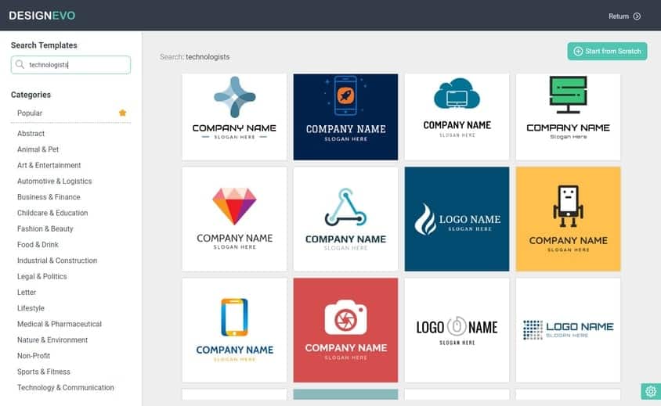Choose the blue and orange smartphone logo

(234, 330)
